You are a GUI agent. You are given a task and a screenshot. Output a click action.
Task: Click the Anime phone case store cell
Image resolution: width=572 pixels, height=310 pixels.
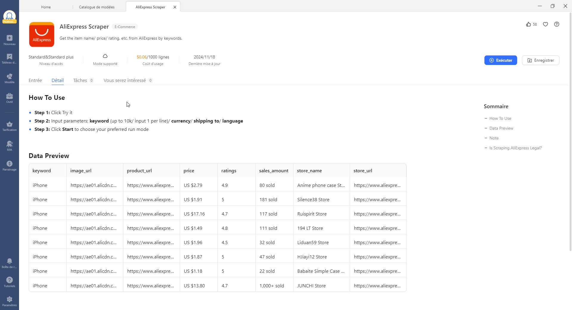(321, 185)
